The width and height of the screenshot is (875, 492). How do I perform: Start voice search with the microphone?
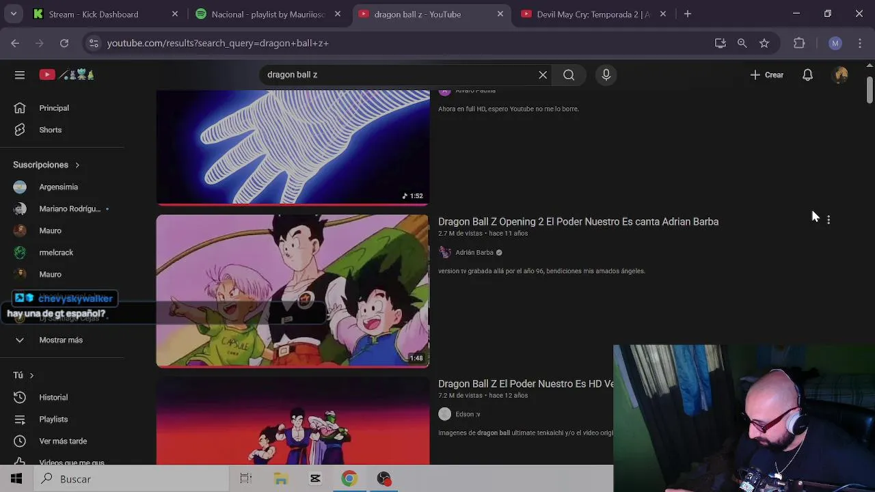tap(606, 75)
